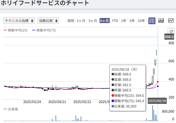This screenshot has height=123, width=176.
Task: Click the tooltip 終値: 888.0 row
Action: click(x=121, y=90)
